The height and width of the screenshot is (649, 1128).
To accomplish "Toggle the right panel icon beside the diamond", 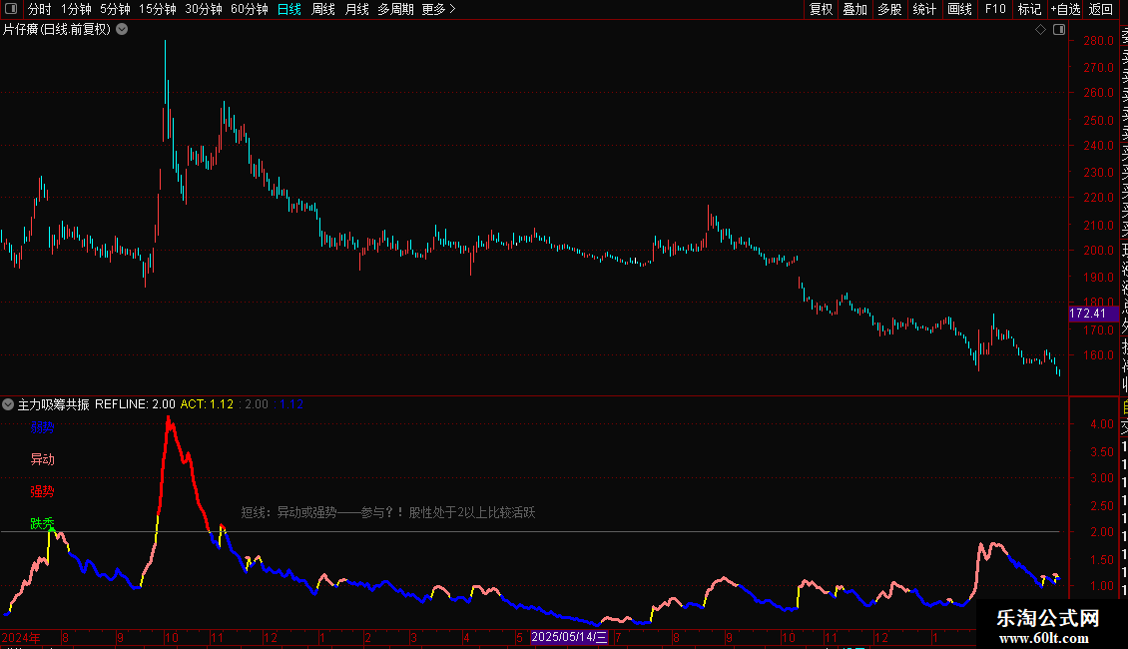I will click(1059, 30).
